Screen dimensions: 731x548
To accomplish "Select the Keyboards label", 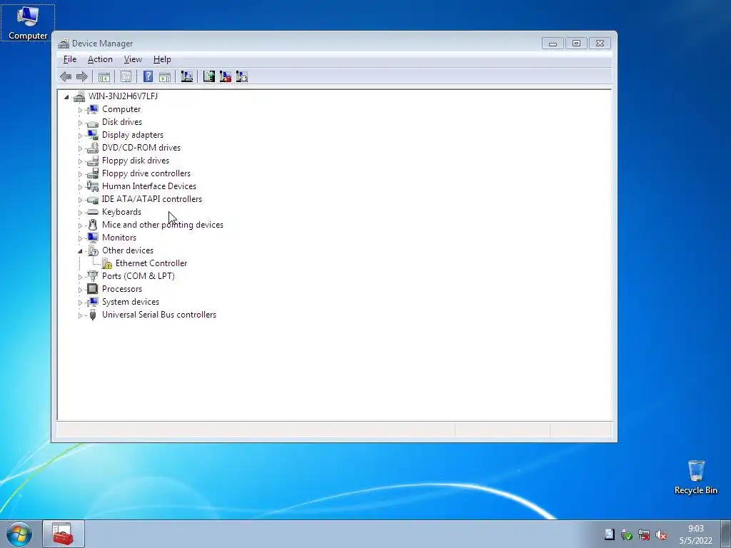I will [x=121, y=212].
